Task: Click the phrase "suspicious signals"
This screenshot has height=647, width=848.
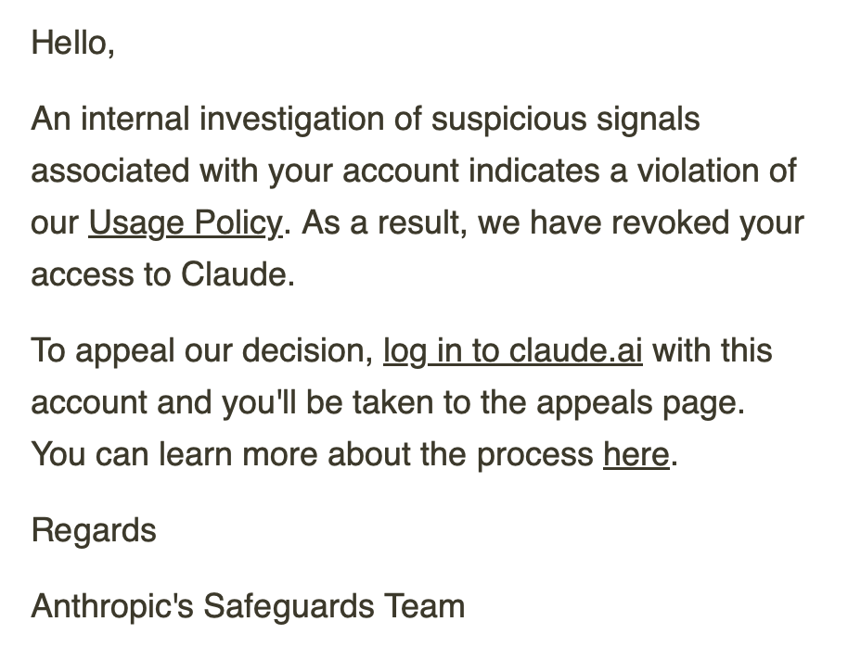Action: point(566,119)
